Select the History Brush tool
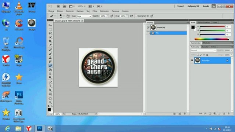The height and width of the screenshot is (132, 235). click(50, 62)
